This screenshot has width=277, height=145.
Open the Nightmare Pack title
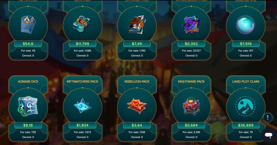191,81
